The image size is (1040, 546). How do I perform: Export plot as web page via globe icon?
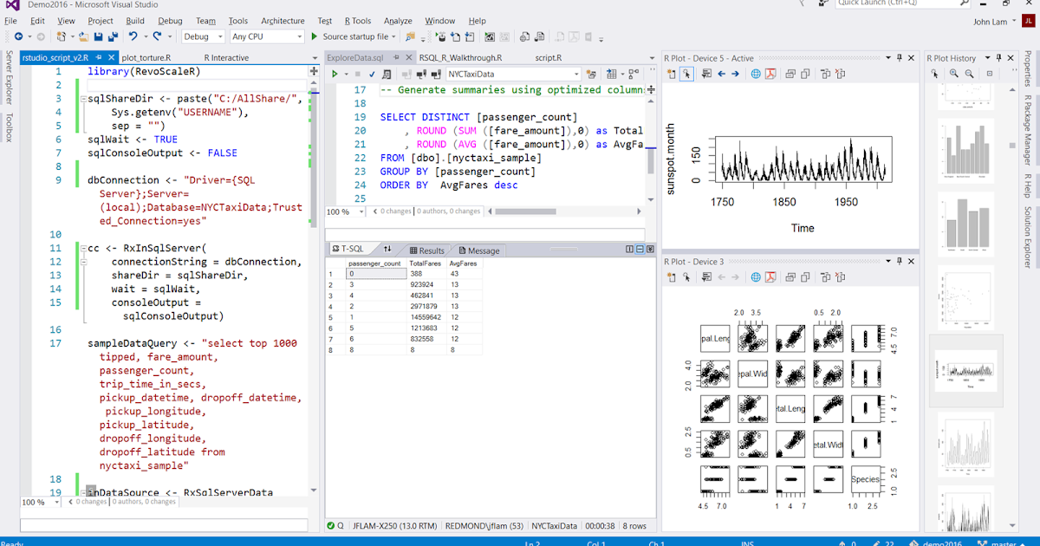point(756,75)
